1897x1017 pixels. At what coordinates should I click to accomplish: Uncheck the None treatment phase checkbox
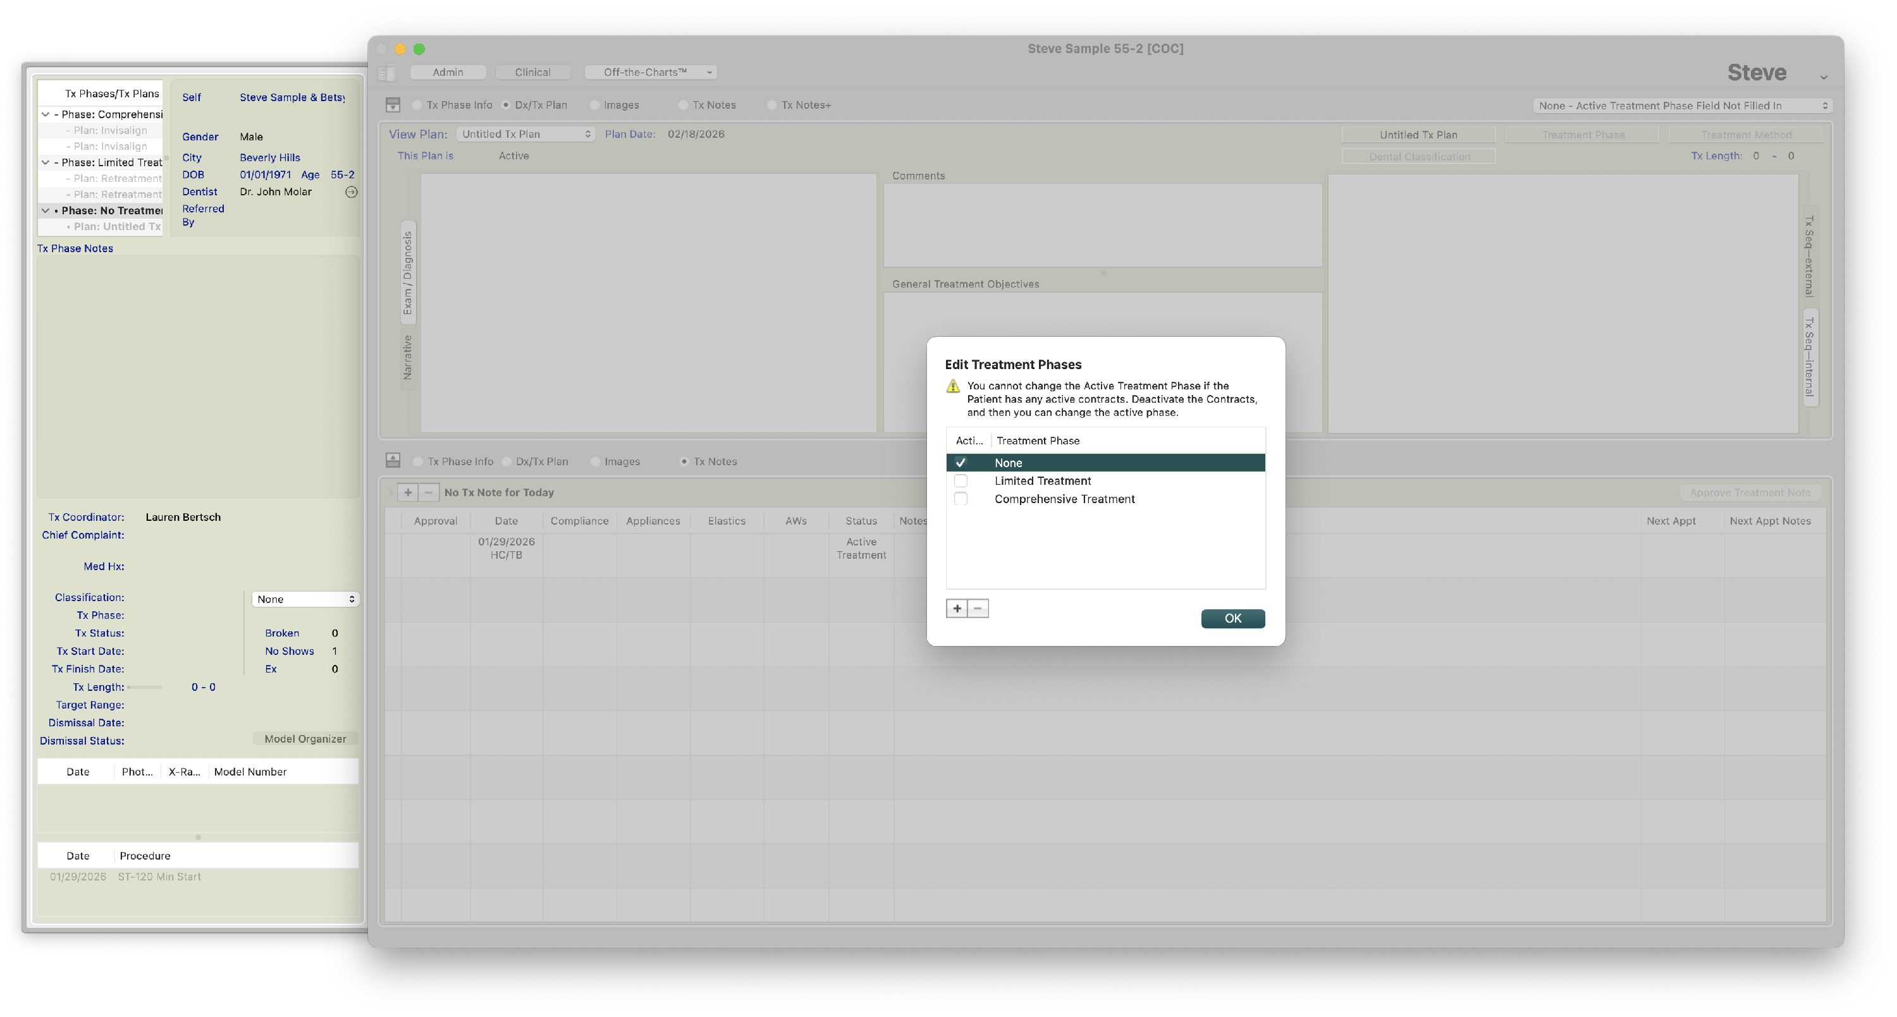[x=961, y=463]
